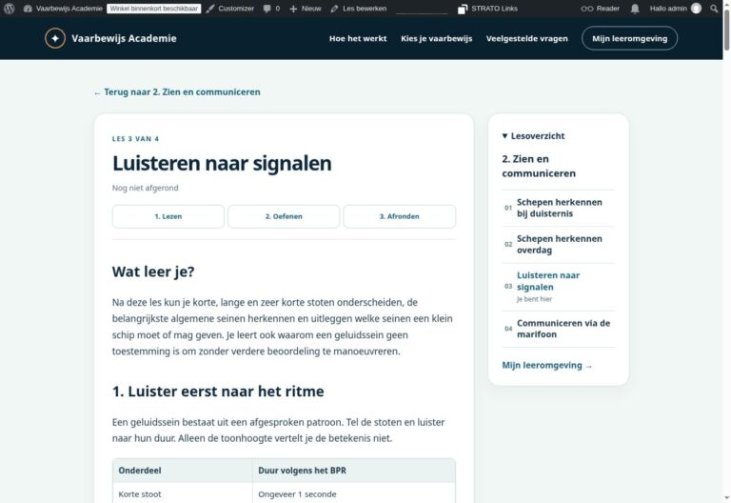Image resolution: width=731 pixels, height=503 pixels.
Task: Click the 'Mijn leeromgeving' header button
Action: [629, 38]
